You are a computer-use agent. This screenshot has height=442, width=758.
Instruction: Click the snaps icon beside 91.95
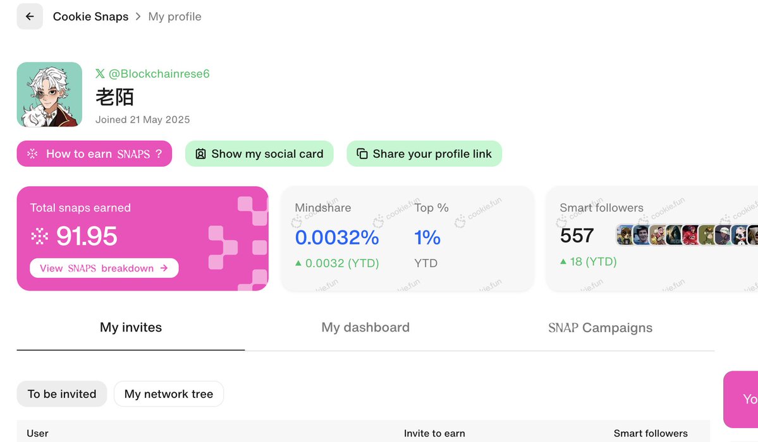coord(40,236)
